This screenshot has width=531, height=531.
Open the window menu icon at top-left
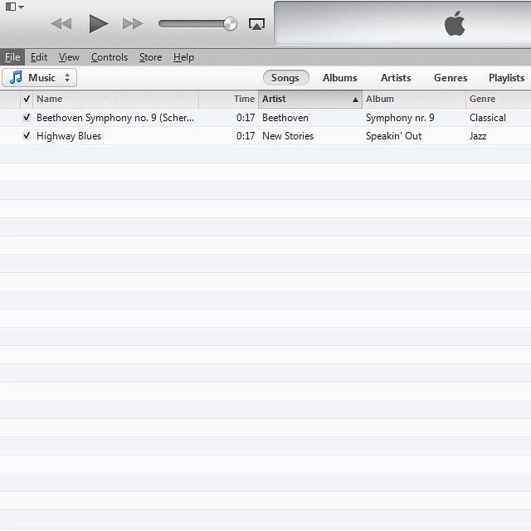(14, 7)
